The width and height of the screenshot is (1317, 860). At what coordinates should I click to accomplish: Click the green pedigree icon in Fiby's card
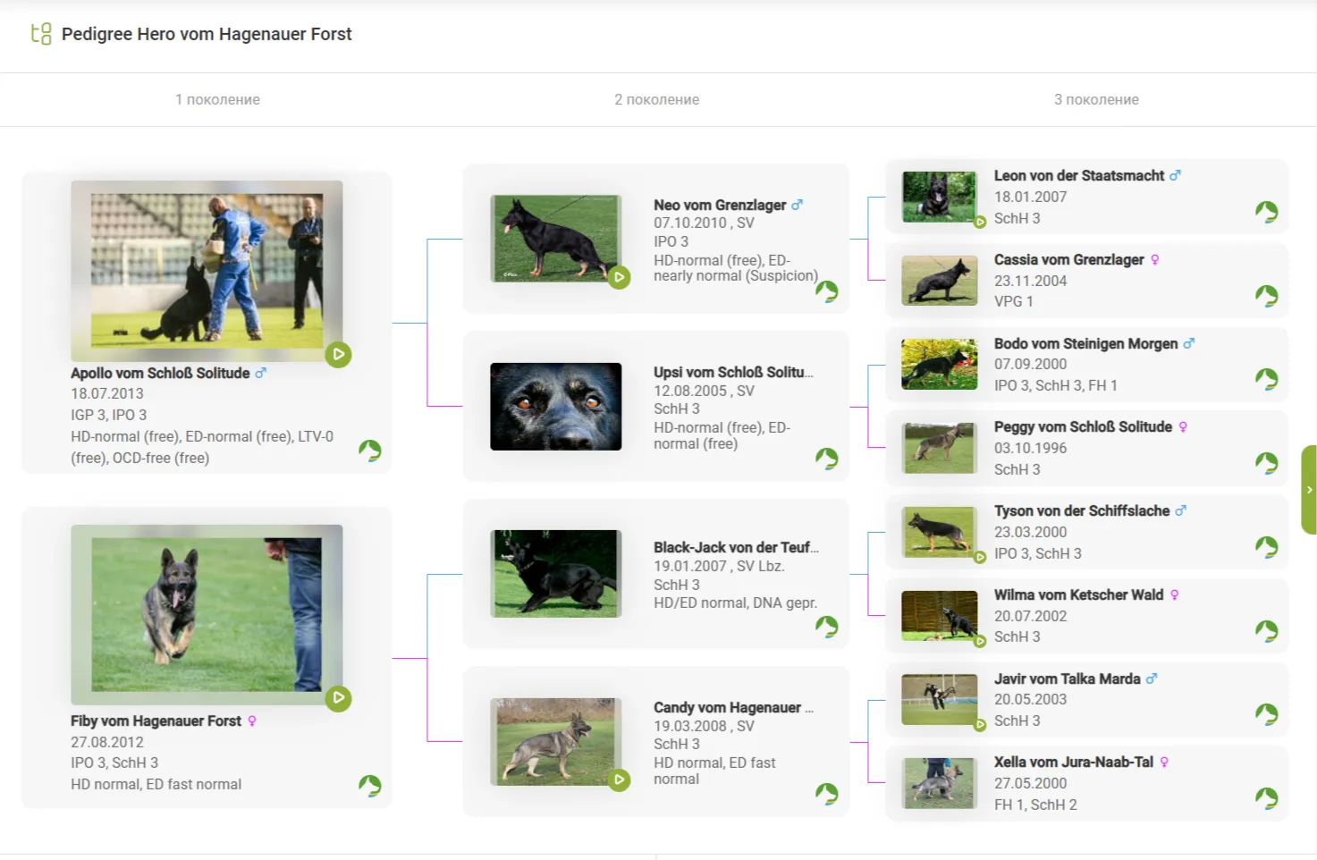[x=370, y=786]
